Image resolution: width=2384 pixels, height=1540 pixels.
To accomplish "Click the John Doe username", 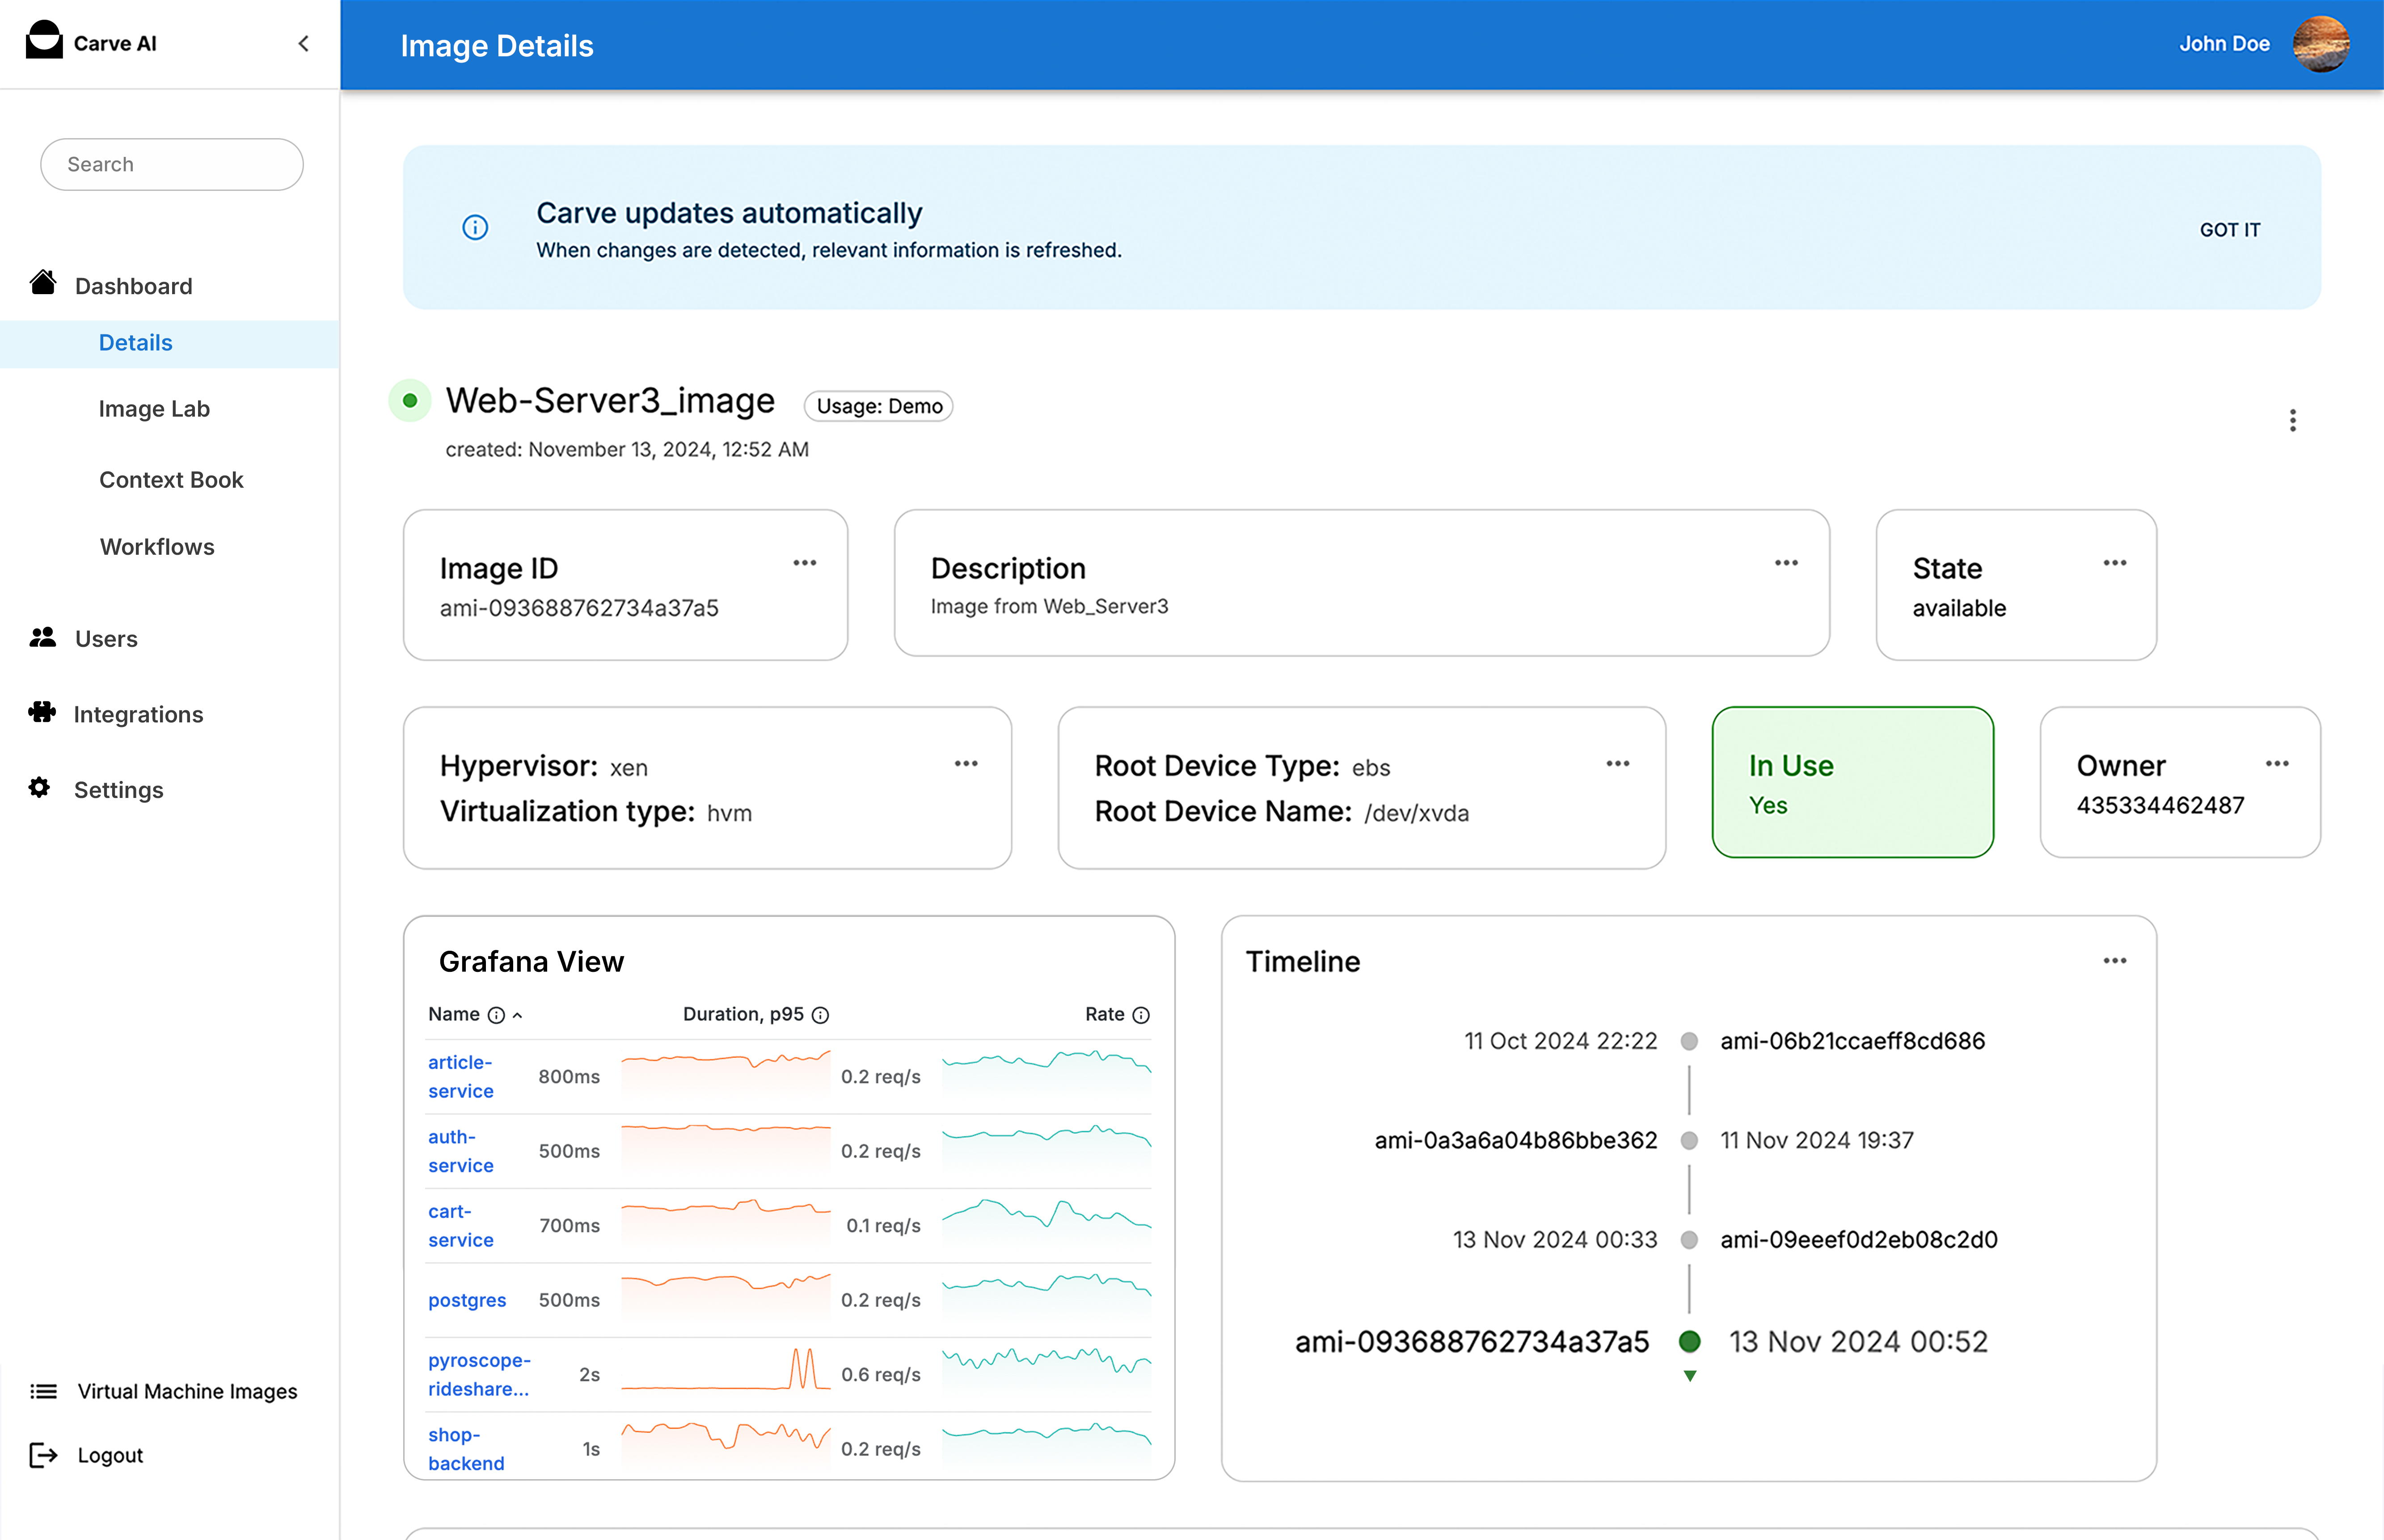I will (2224, 44).
